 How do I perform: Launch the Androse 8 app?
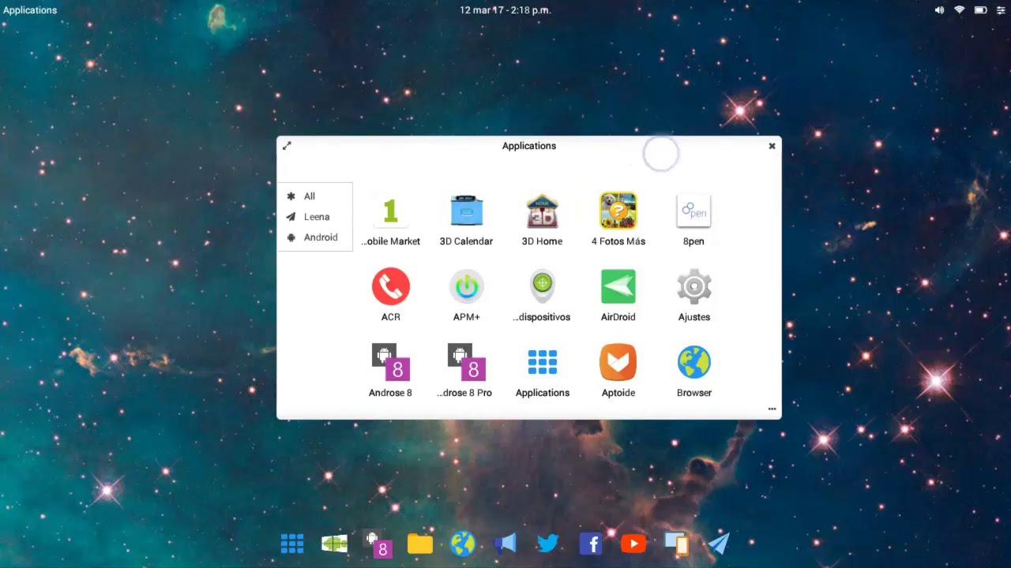(x=391, y=371)
